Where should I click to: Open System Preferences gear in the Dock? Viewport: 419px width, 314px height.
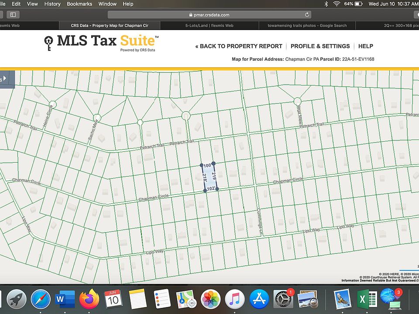click(x=283, y=299)
